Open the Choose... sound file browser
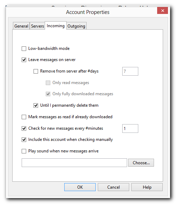Viewport: 176px width, 204px height. pyautogui.click(x=141, y=163)
